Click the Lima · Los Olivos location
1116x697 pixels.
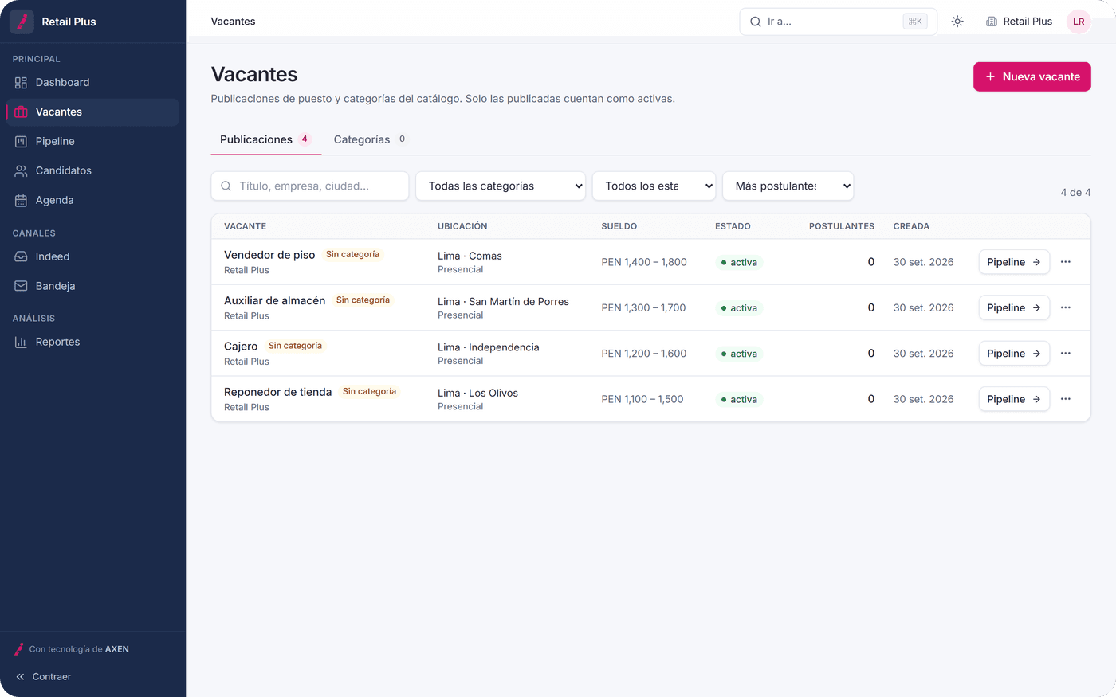point(477,393)
